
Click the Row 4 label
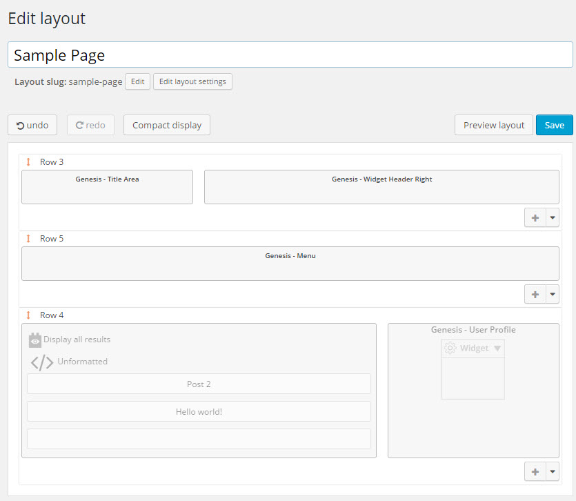(52, 315)
